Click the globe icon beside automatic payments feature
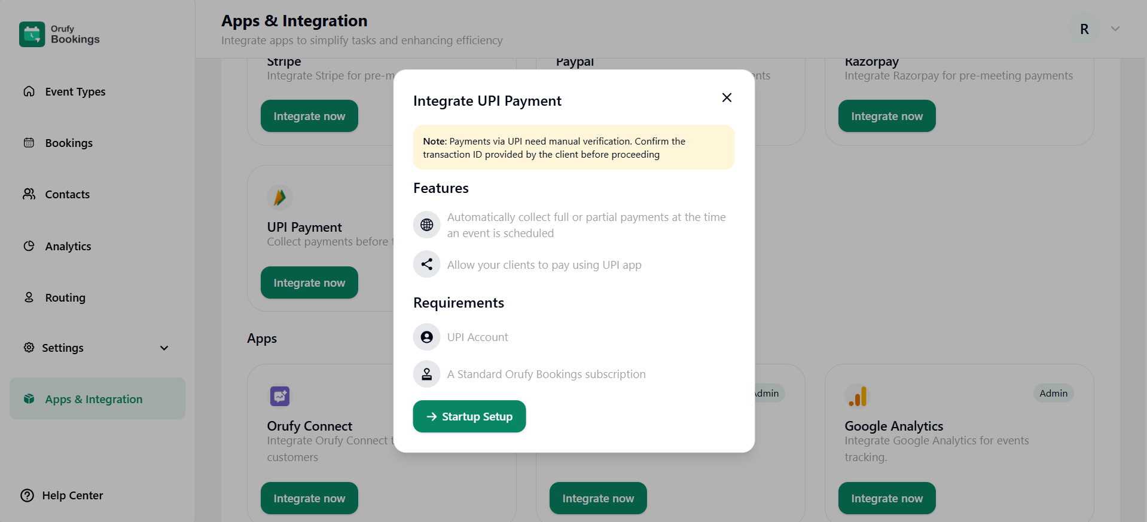1147x522 pixels. click(x=426, y=225)
